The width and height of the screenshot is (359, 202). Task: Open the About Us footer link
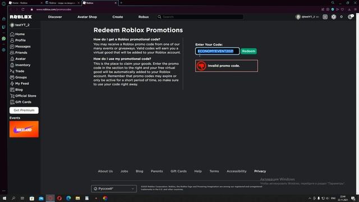tap(105, 171)
